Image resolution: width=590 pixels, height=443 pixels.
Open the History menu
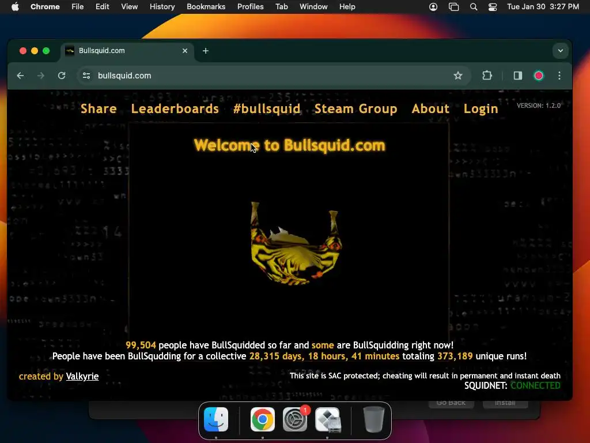coord(162,7)
